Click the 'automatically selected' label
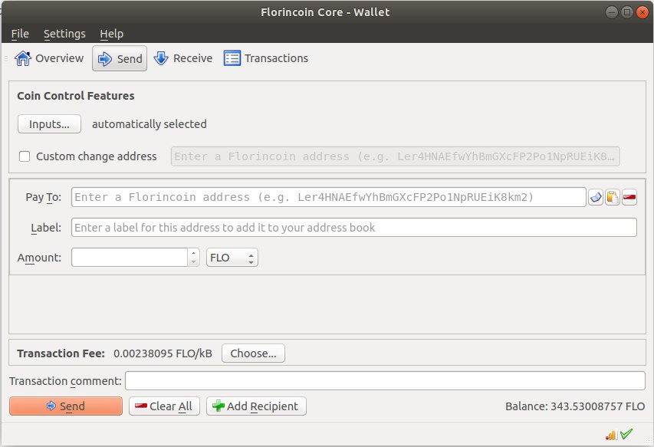Viewport: 654px width, 447px height. pyautogui.click(x=150, y=124)
